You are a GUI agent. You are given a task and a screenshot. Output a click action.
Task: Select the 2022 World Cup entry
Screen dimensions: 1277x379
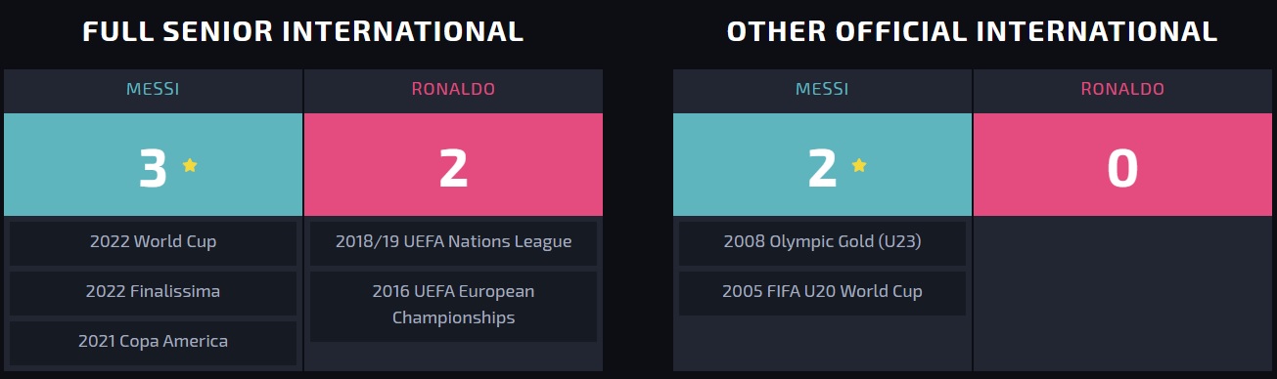coord(153,243)
